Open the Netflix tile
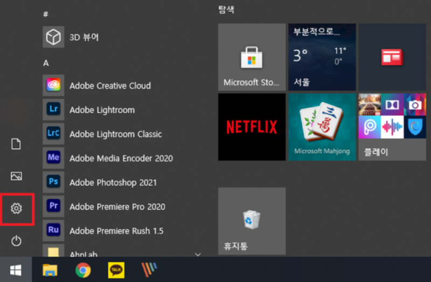431x282 pixels. click(252, 127)
